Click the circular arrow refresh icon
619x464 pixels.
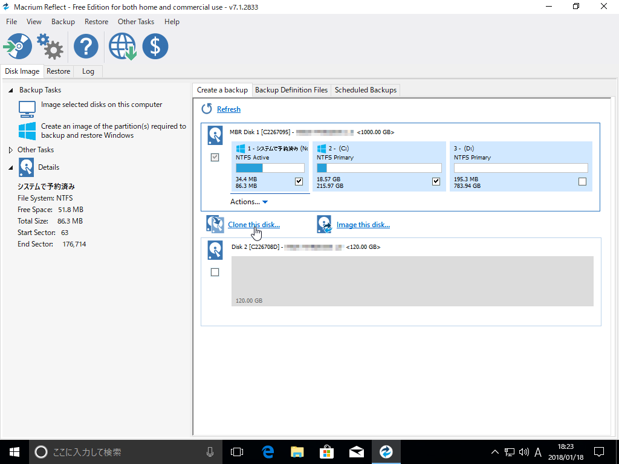click(x=207, y=109)
